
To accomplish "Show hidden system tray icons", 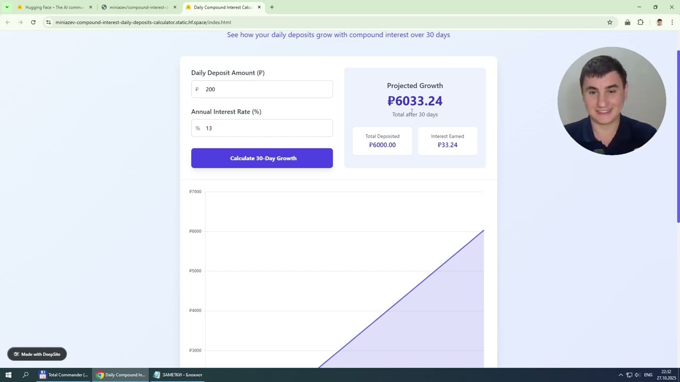I will (x=620, y=375).
